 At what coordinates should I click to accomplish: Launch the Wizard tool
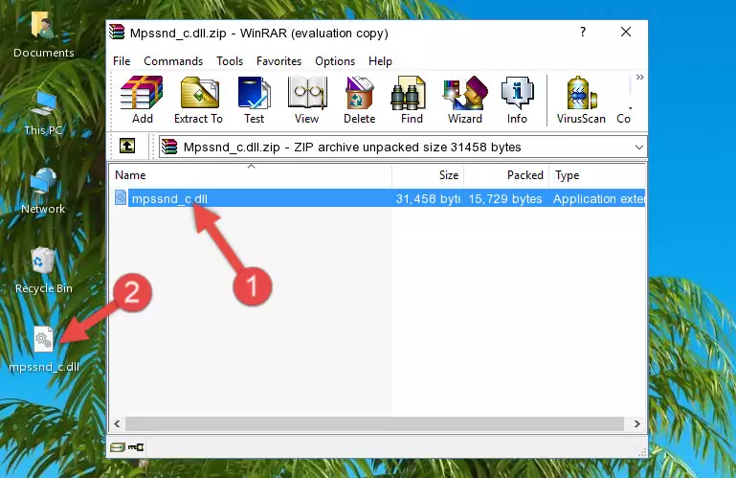pyautogui.click(x=465, y=100)
